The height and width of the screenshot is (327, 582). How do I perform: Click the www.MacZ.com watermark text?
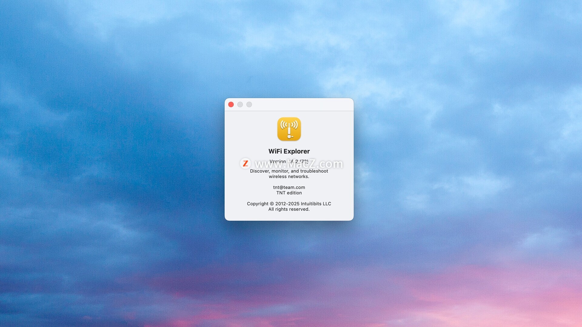(x=299, y=164)
